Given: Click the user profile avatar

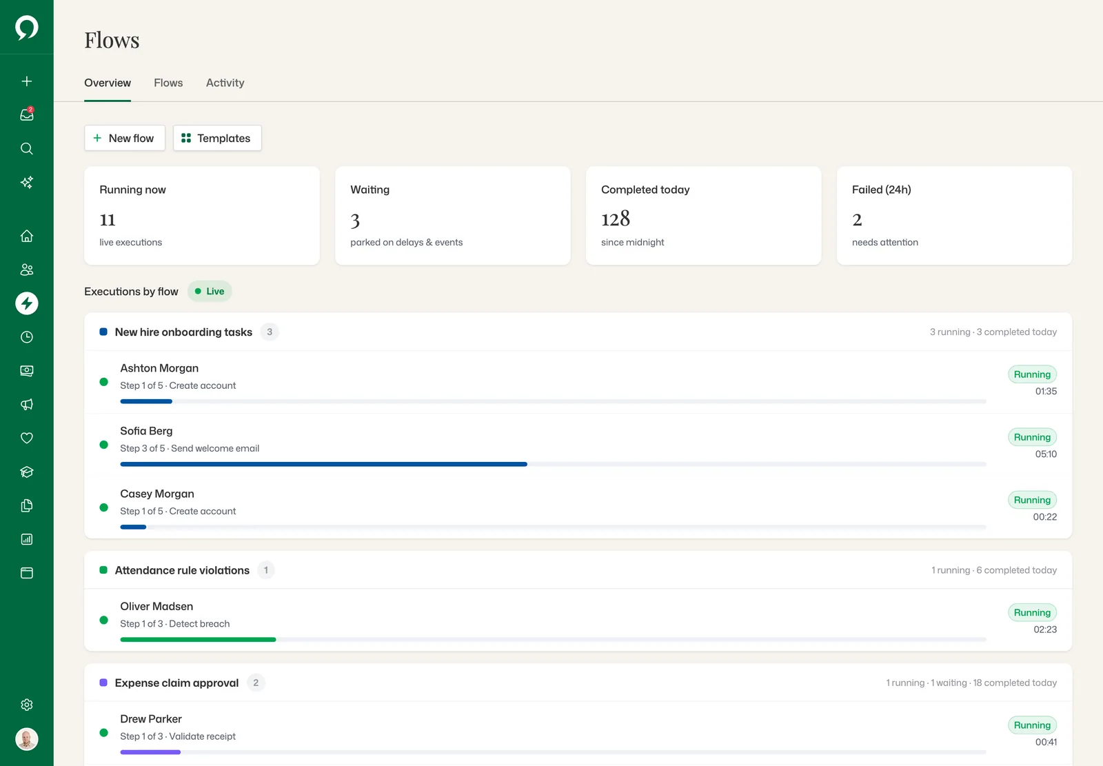Looking at the screenshot, I should pyautogui.click(x=27, y=739).
